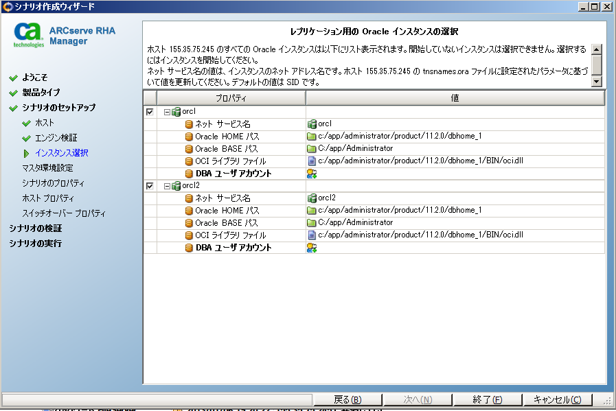
Task: Click the レプリケーション用の Oracle インスタンスの選択 heading
Action: pos(374,32)
